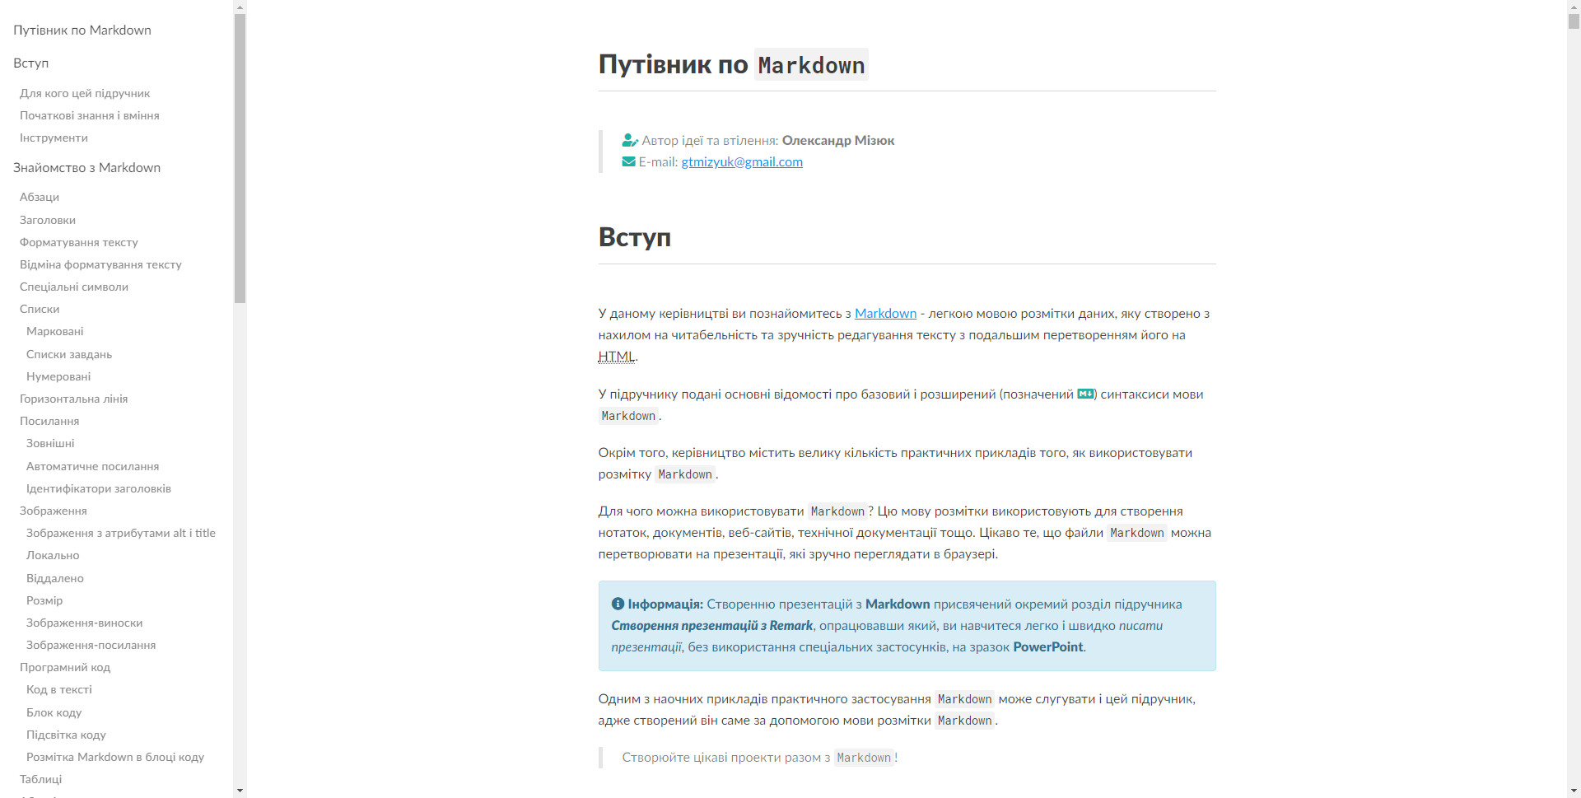Click the author user icon

tap(630, 140)
